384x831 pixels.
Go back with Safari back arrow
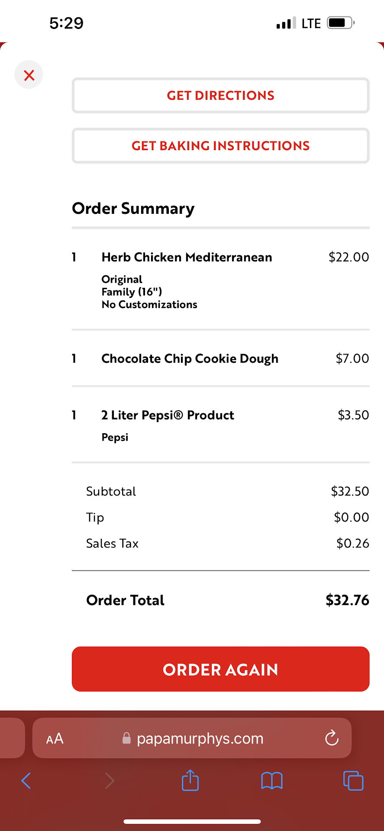26,781
